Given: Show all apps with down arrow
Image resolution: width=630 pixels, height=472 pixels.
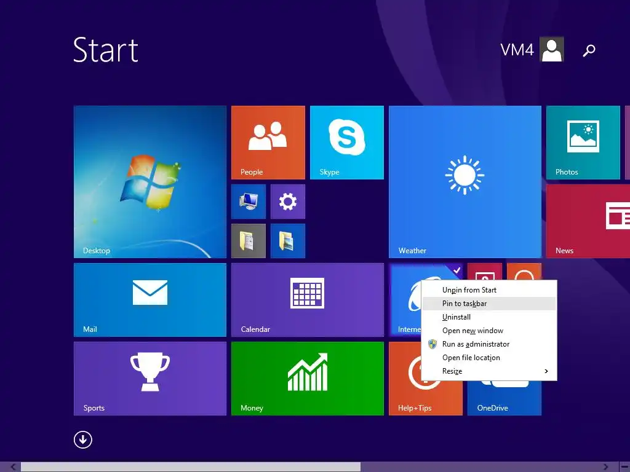Looking at the screenshot, I should point(83,439).
